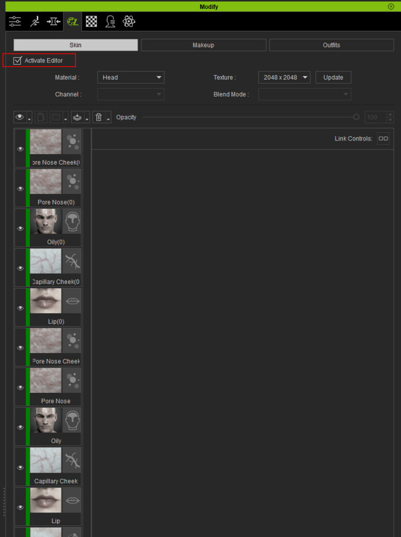
Task: Open the head profile tab icon
Action: (x=110, y=22)
